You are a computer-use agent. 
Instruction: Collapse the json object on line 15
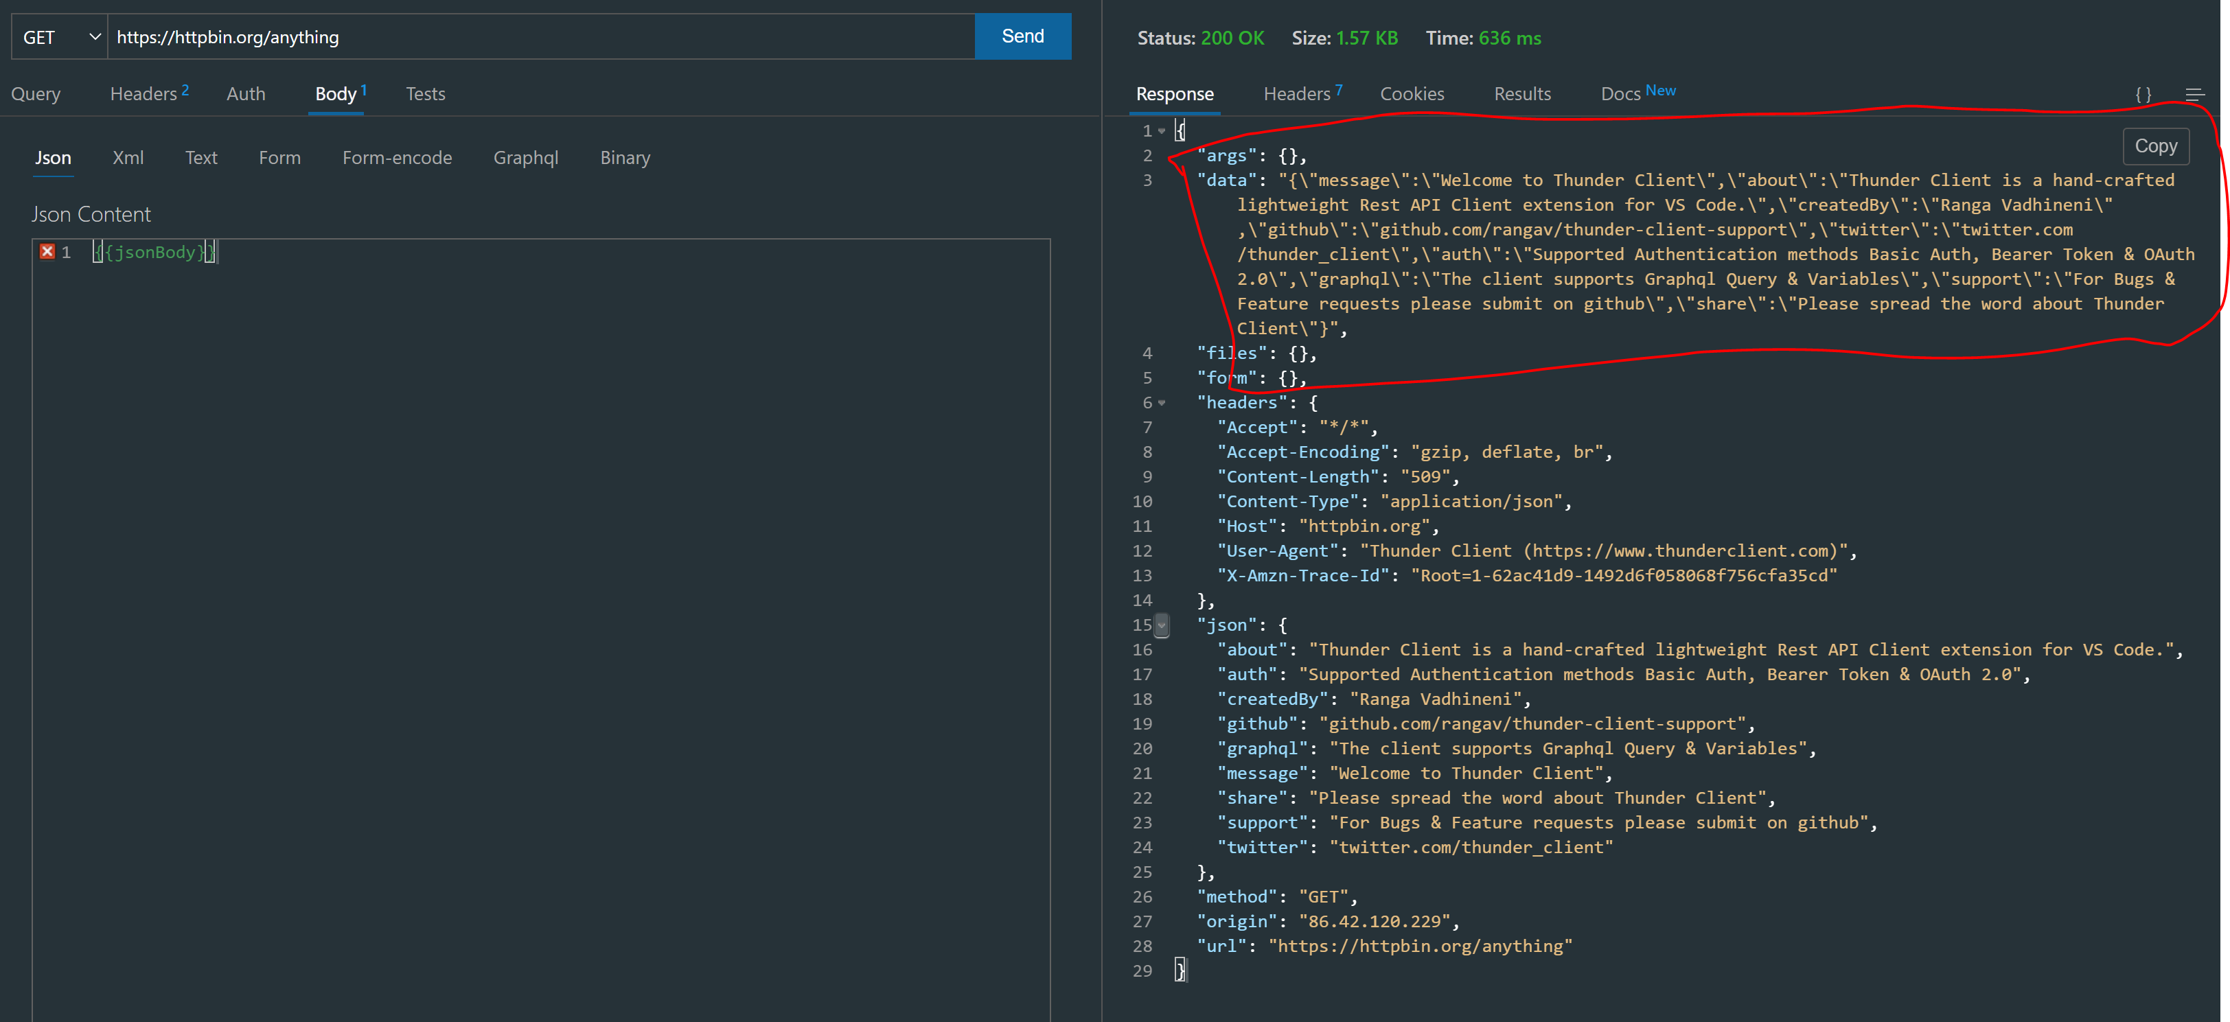pos(1162,625)
